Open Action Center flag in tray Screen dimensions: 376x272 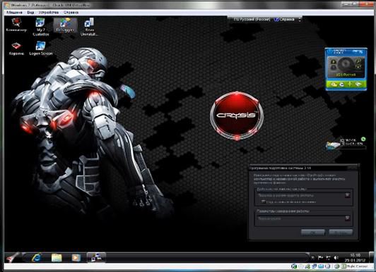pyautogui.click(x=320, y=257)
